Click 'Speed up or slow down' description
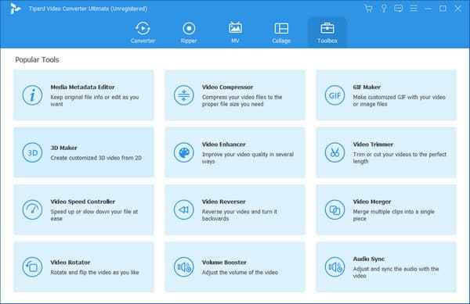Screen dimensions: 470x304 click(94, 215)
